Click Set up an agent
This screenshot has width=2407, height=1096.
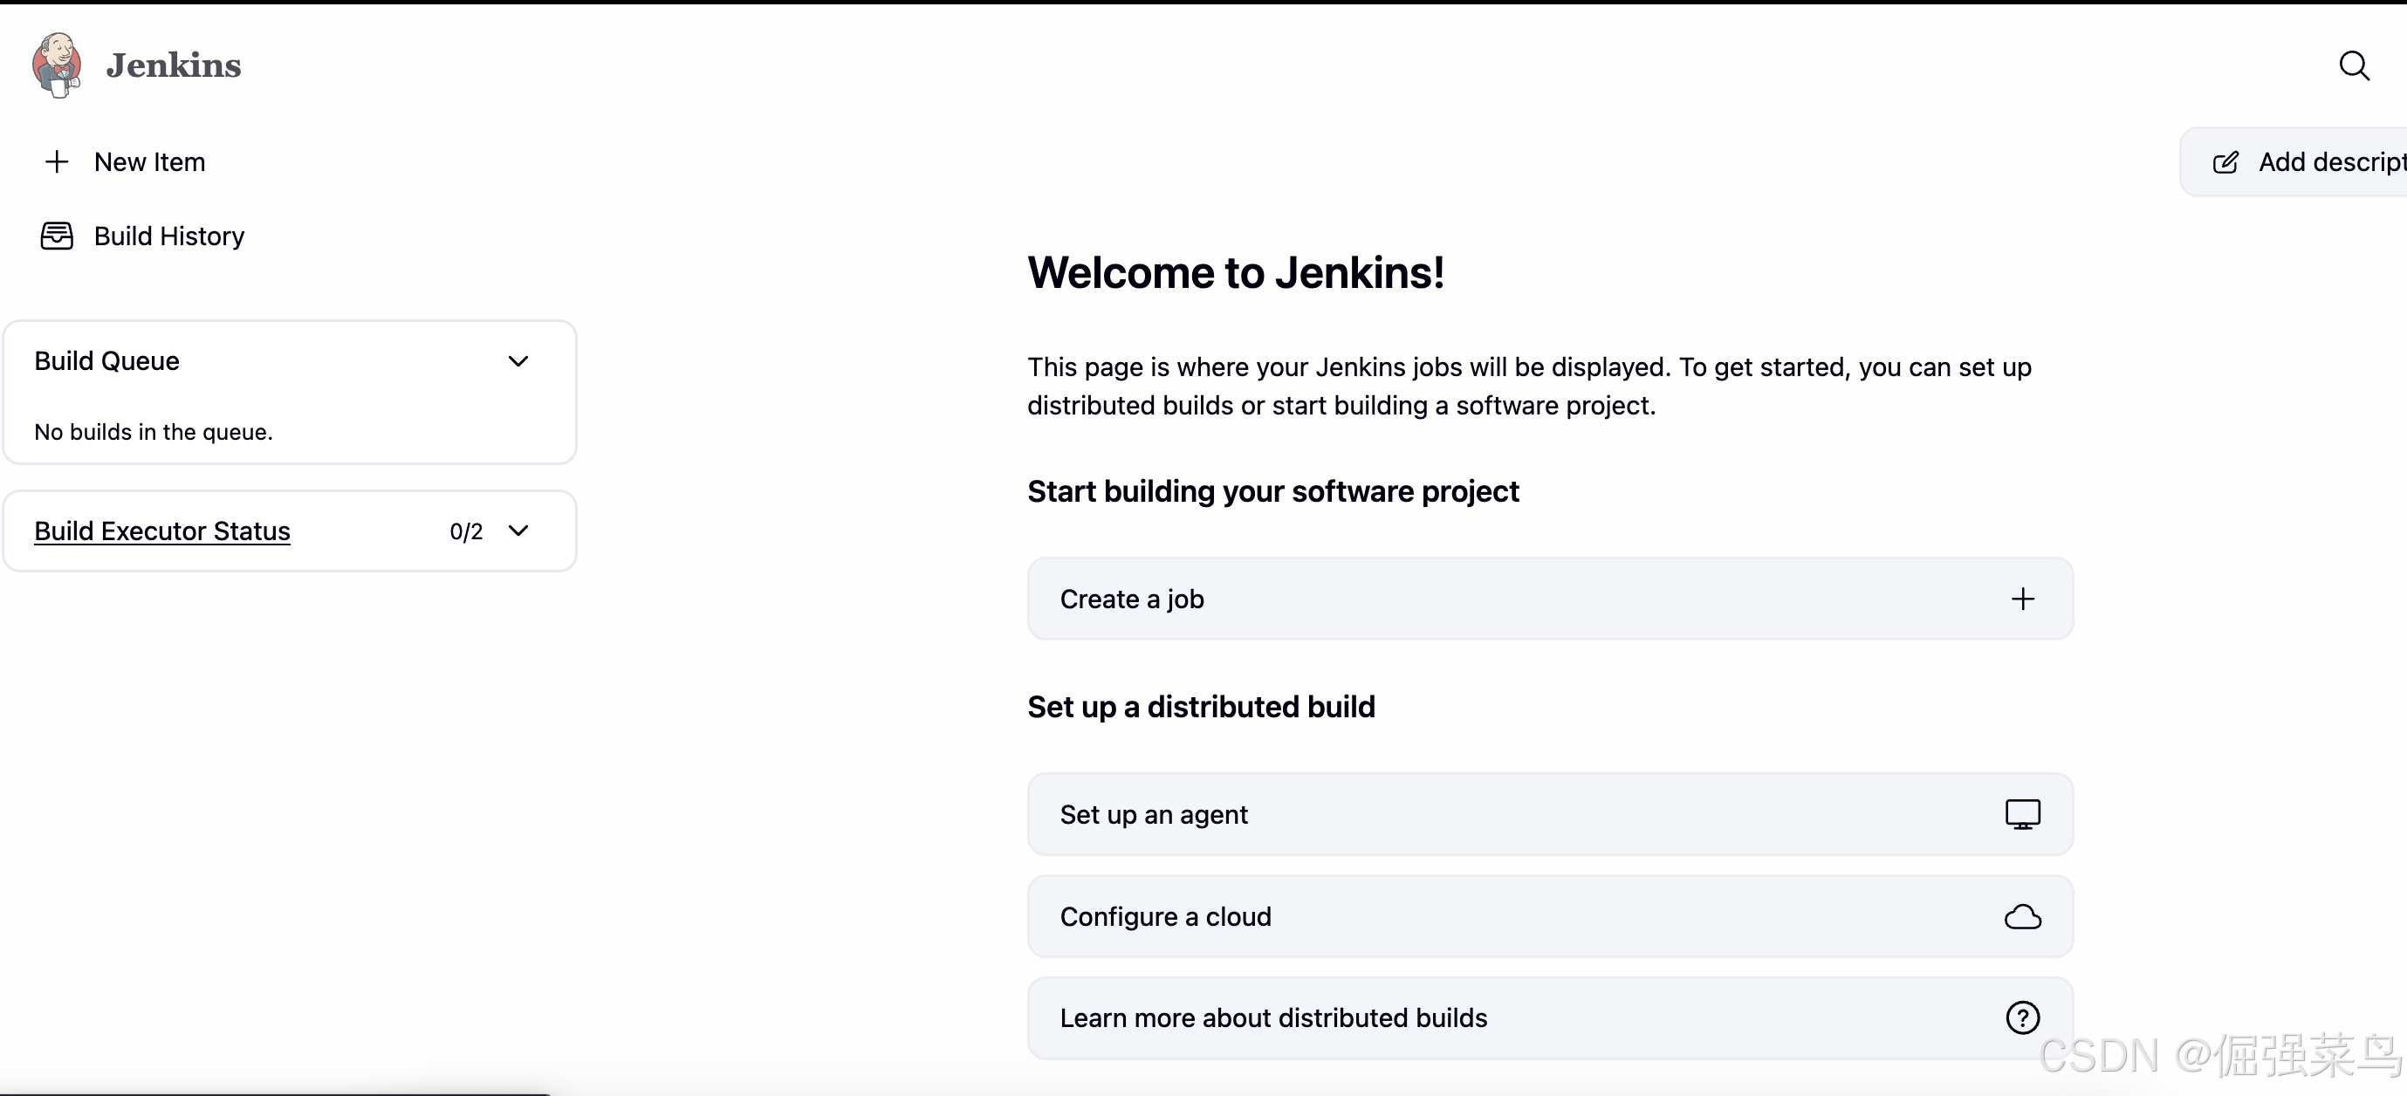click(x=1153, y=815)
